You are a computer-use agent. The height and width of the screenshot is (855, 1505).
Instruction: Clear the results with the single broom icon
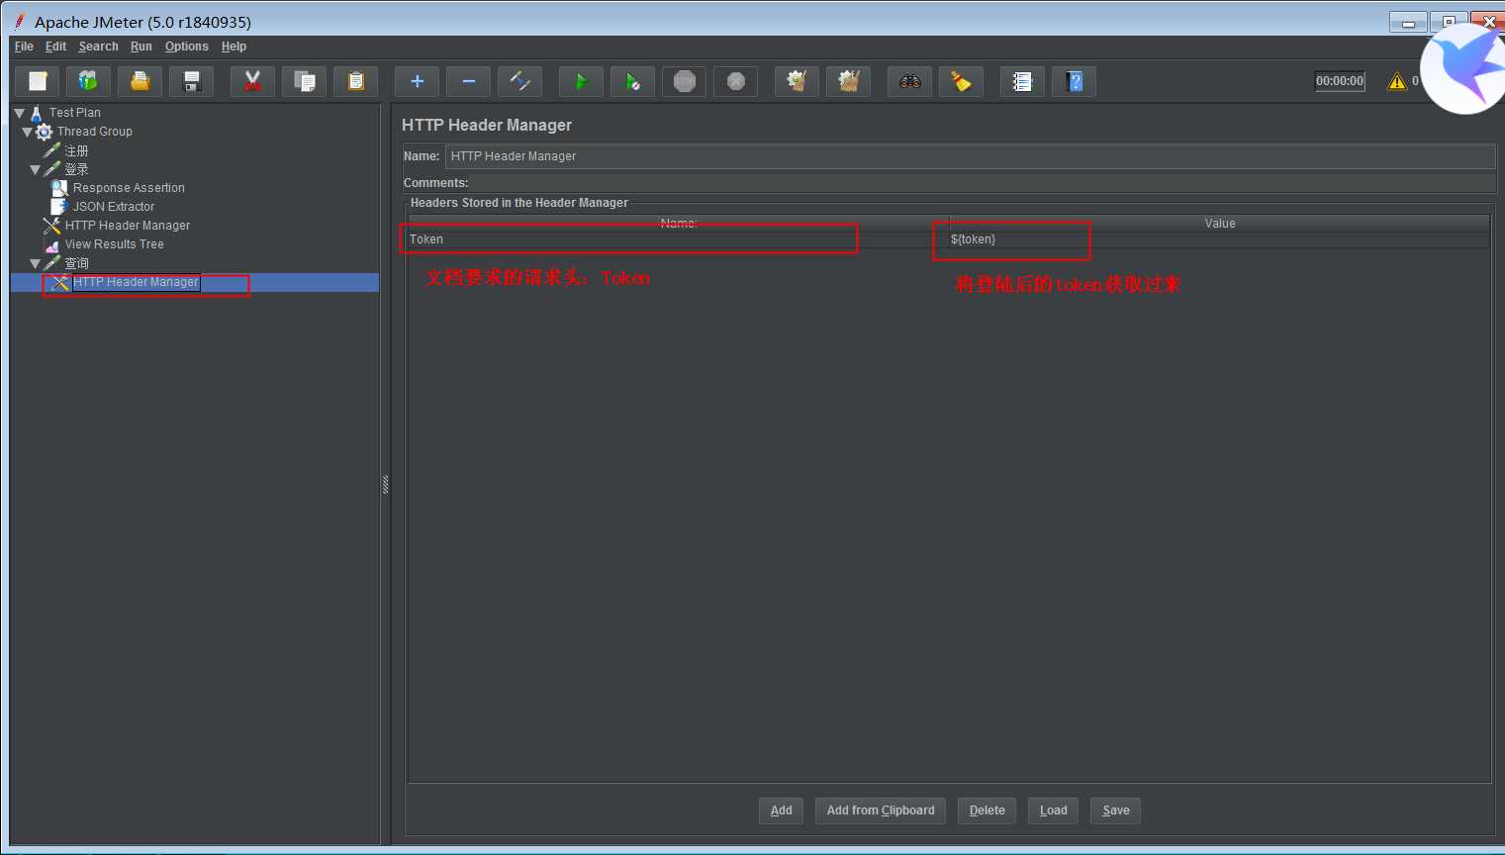[798, 81]
